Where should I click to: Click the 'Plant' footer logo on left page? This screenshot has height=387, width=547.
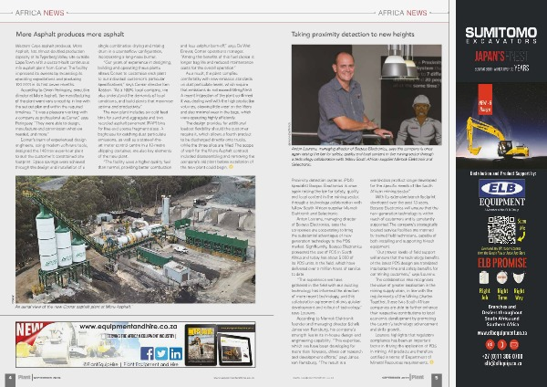point(25,377)
